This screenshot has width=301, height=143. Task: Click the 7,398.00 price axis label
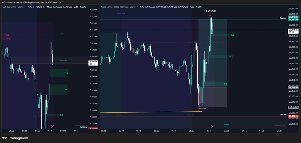pyautogui.click(x=93, y=83)
